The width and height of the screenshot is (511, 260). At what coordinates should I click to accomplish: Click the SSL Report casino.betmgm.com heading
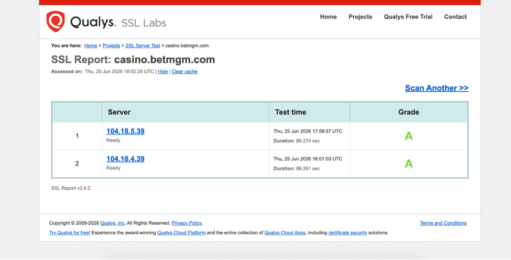(133, 59)
